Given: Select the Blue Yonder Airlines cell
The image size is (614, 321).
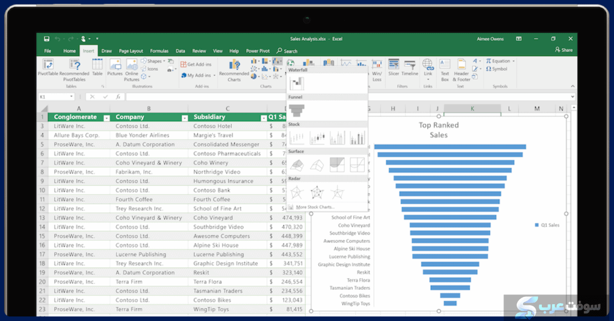Looking at the screenshot, I should (149, 135).
